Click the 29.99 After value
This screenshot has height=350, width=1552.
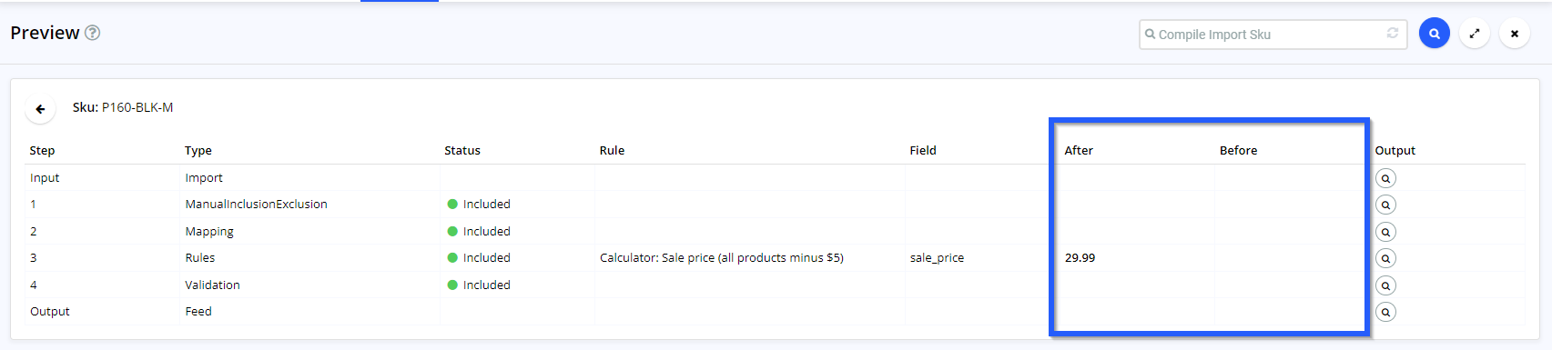click(x=1080, y=258)
